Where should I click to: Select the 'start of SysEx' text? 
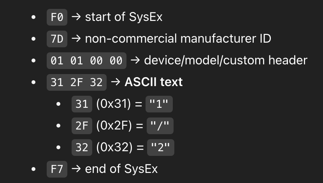(124, 17)
